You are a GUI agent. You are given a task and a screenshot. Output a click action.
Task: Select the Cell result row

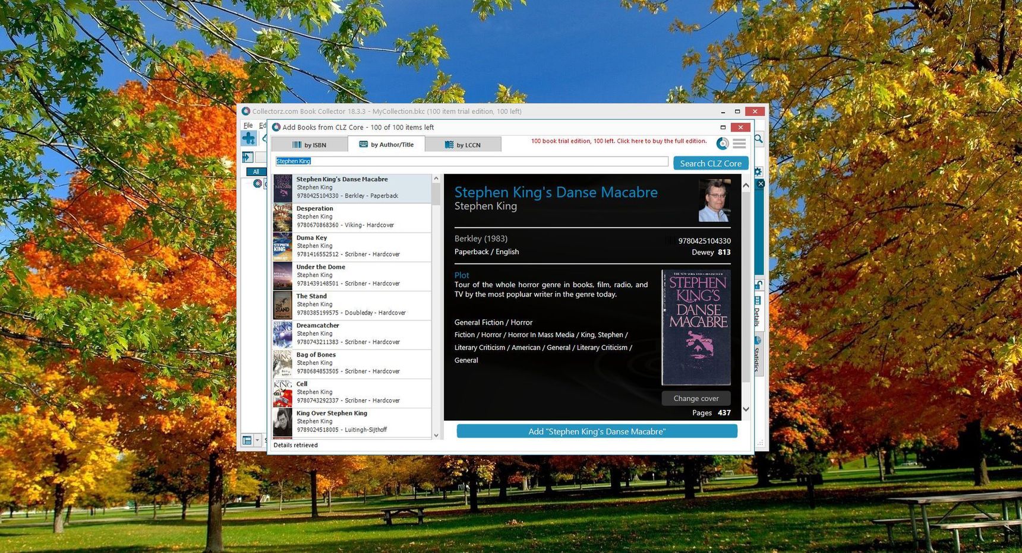tap(352, 393)
